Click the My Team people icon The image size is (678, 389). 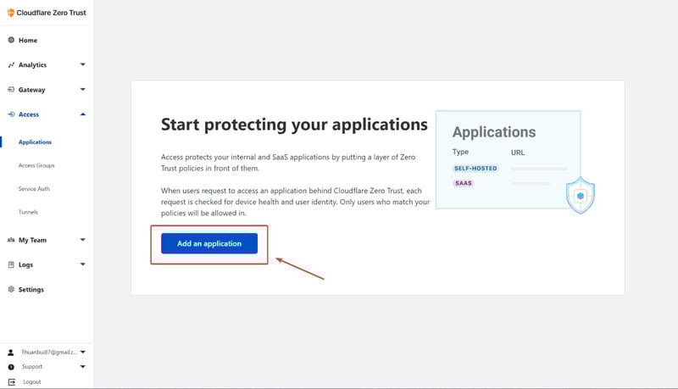11,240
